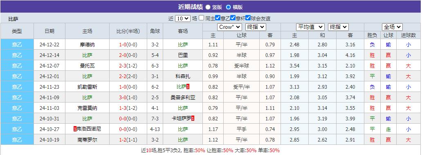Click the 胜负 column header

[x=372, y=35]
